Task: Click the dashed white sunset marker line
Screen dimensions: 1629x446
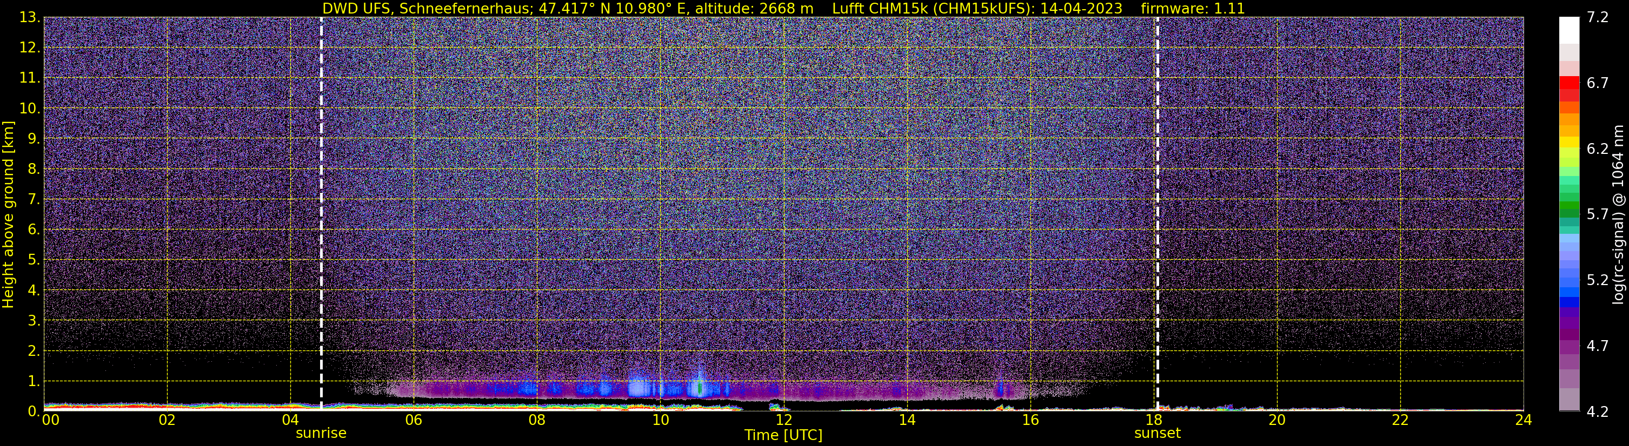Action: pos(1157,214)
